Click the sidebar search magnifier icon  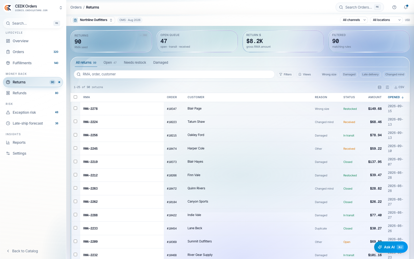8,23
